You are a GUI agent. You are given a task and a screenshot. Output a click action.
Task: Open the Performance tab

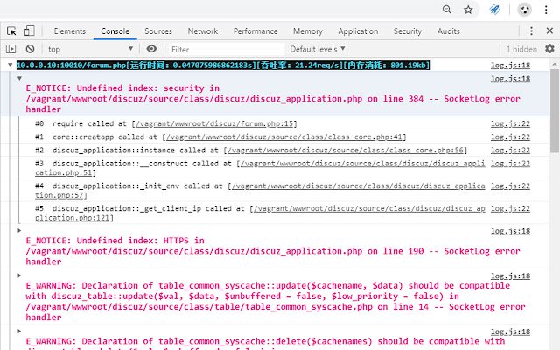coord(255,31)
